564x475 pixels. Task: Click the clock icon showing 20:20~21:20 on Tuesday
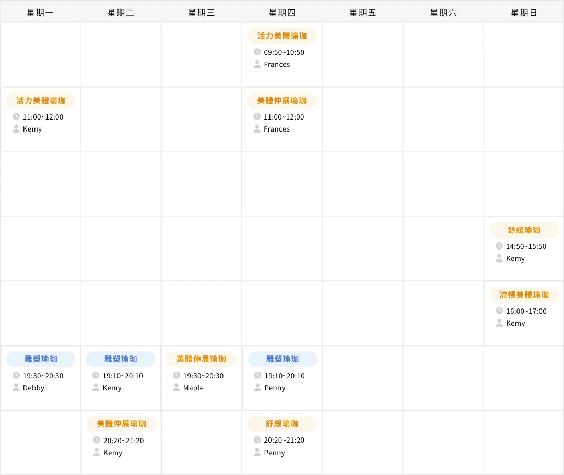coord(96,441)
